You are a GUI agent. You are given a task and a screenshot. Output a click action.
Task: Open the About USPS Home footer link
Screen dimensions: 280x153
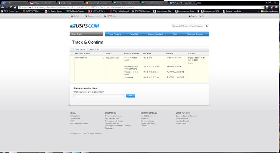147,116
